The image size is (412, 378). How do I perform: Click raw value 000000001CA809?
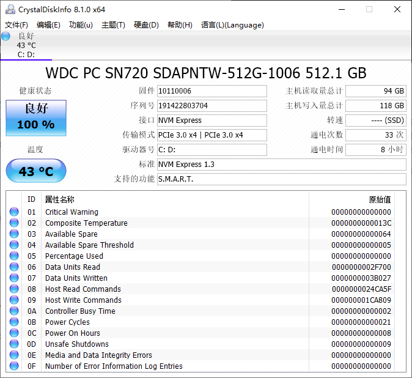[361, 300]
